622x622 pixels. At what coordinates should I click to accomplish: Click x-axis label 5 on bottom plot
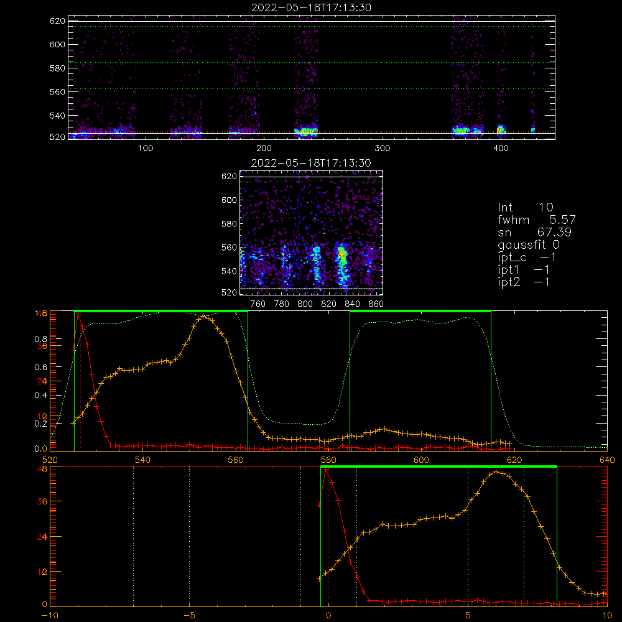[468, 616]
